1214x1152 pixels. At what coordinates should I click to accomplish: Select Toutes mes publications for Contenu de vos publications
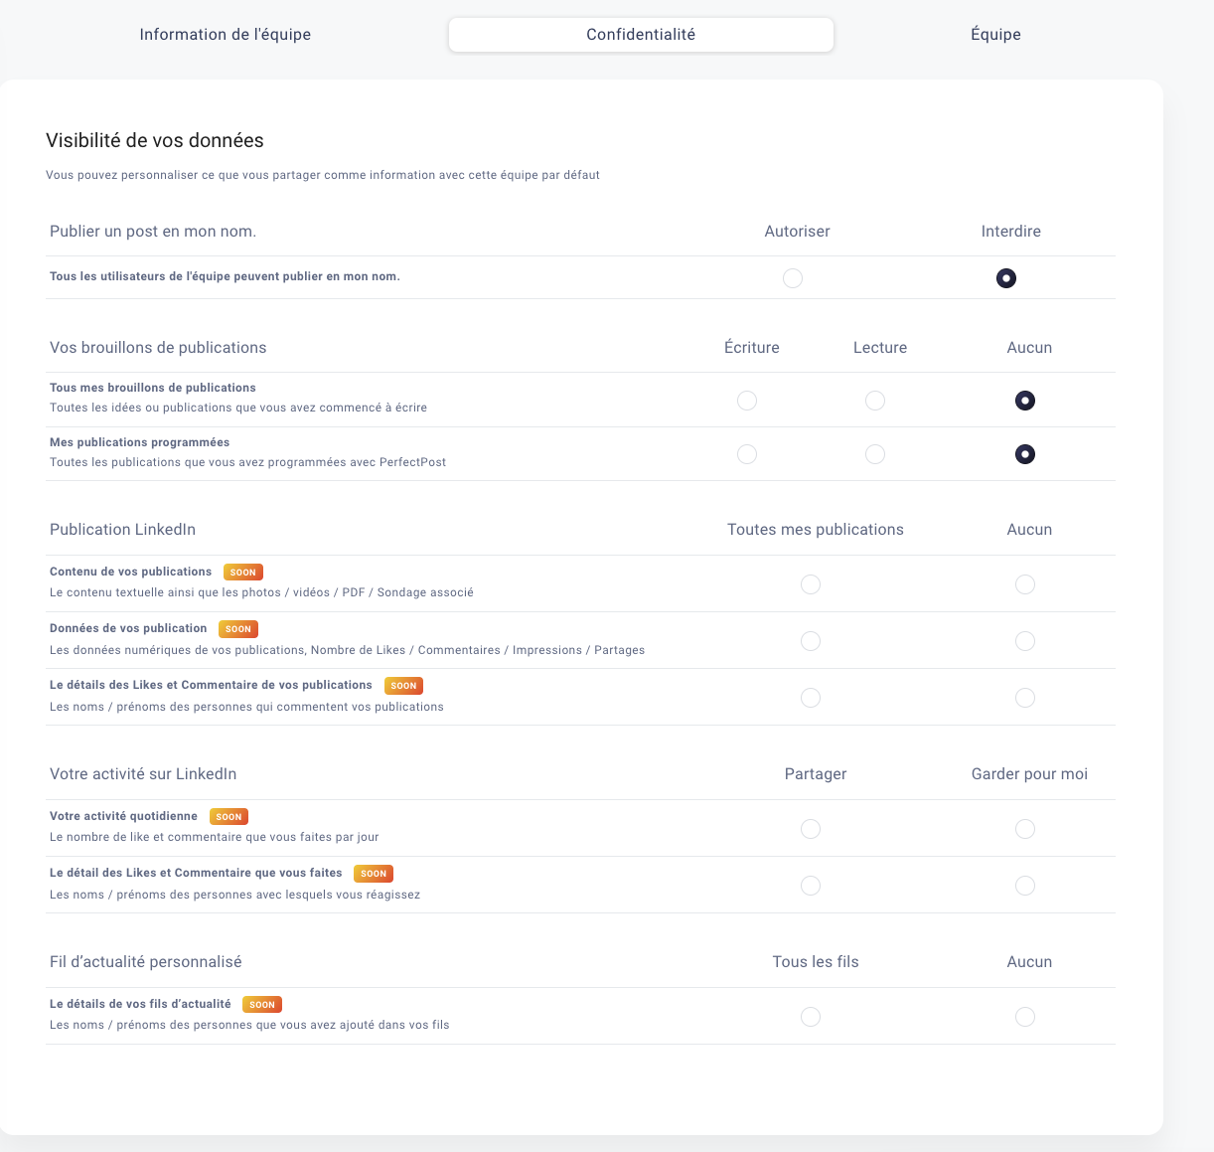811,584
